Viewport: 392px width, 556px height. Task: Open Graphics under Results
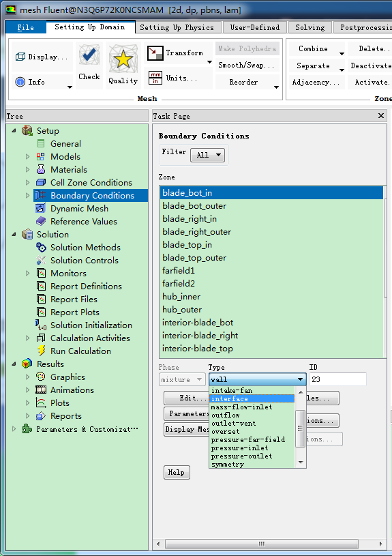click(67, 377)
